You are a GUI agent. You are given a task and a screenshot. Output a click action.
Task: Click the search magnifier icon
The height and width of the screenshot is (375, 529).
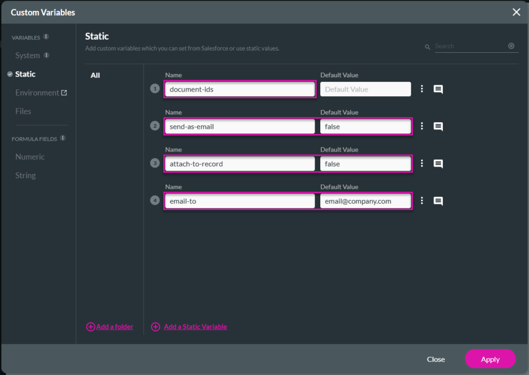pyautogui.click(x=427, y=46)
